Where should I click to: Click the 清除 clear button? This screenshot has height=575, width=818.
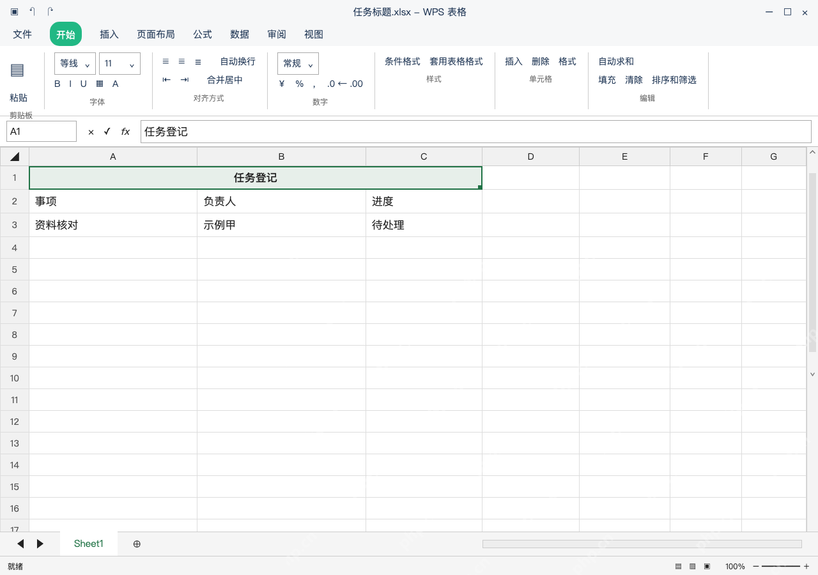pyautogui.click(x=634, y=80)
